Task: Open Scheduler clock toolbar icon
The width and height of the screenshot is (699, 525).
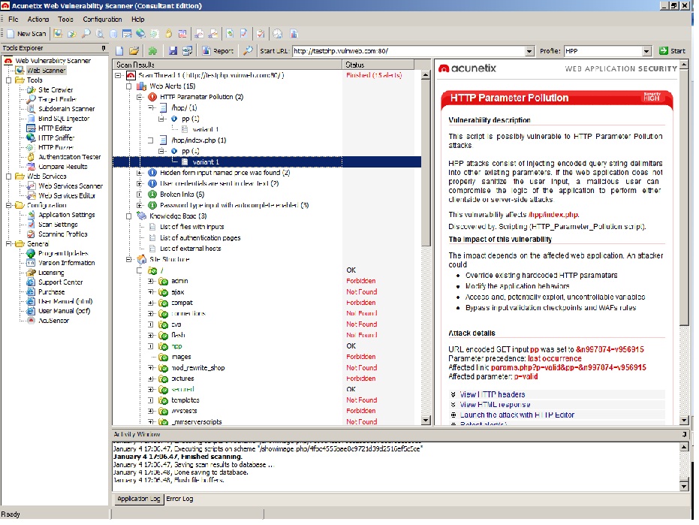Action: [278, 34]
